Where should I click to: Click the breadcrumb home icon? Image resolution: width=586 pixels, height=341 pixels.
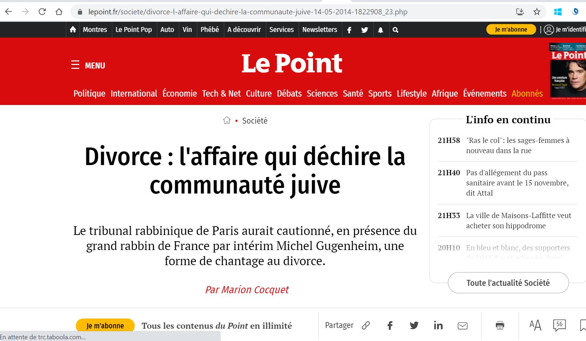[x=227, y=120]
